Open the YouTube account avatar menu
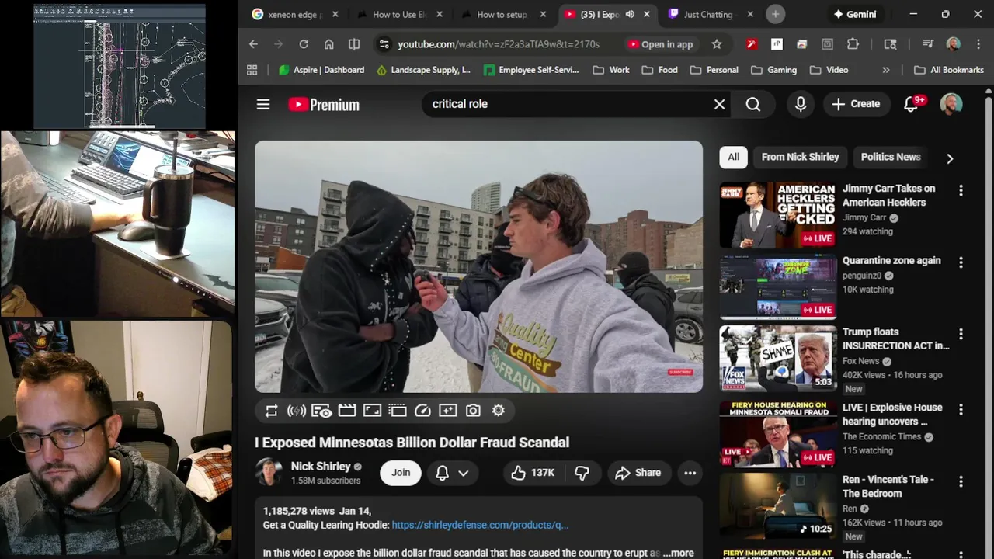The width and height of the screenshot is (994, 559). pos(951,104)
